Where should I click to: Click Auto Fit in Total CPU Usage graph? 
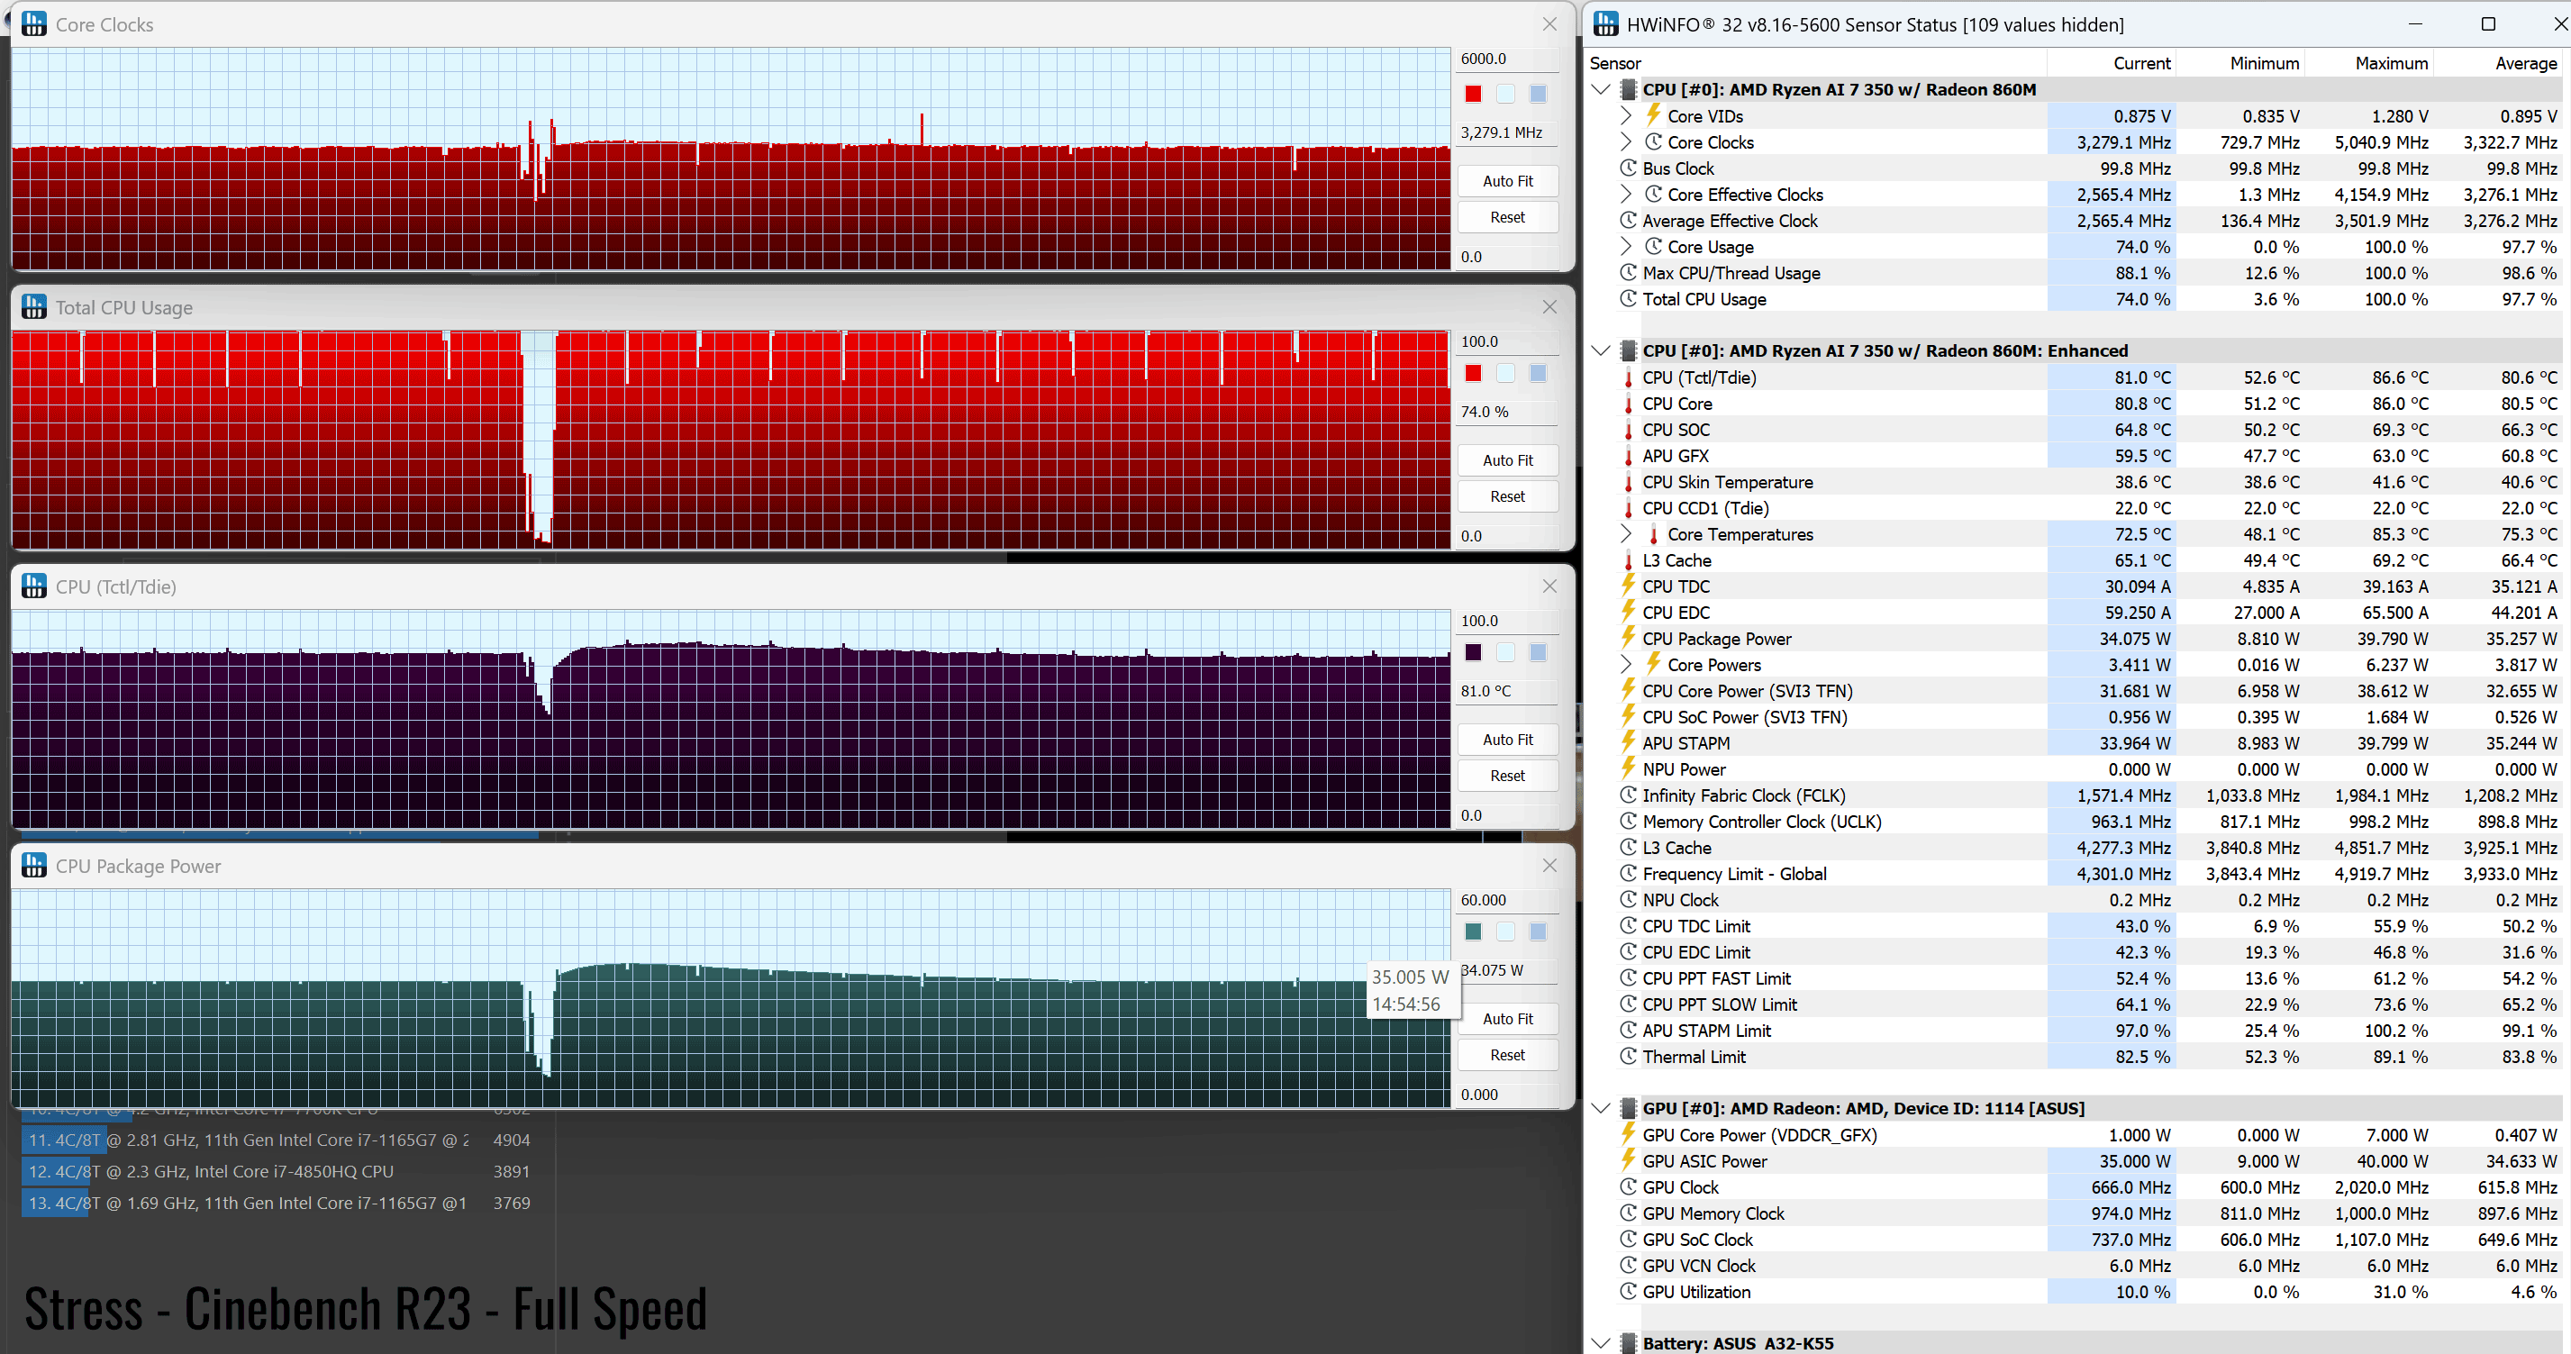pyautogui.click(x=1507, y=460)
